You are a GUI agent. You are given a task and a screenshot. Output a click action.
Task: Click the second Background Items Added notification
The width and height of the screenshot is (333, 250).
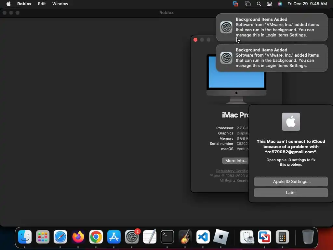(x=272, y=58)
